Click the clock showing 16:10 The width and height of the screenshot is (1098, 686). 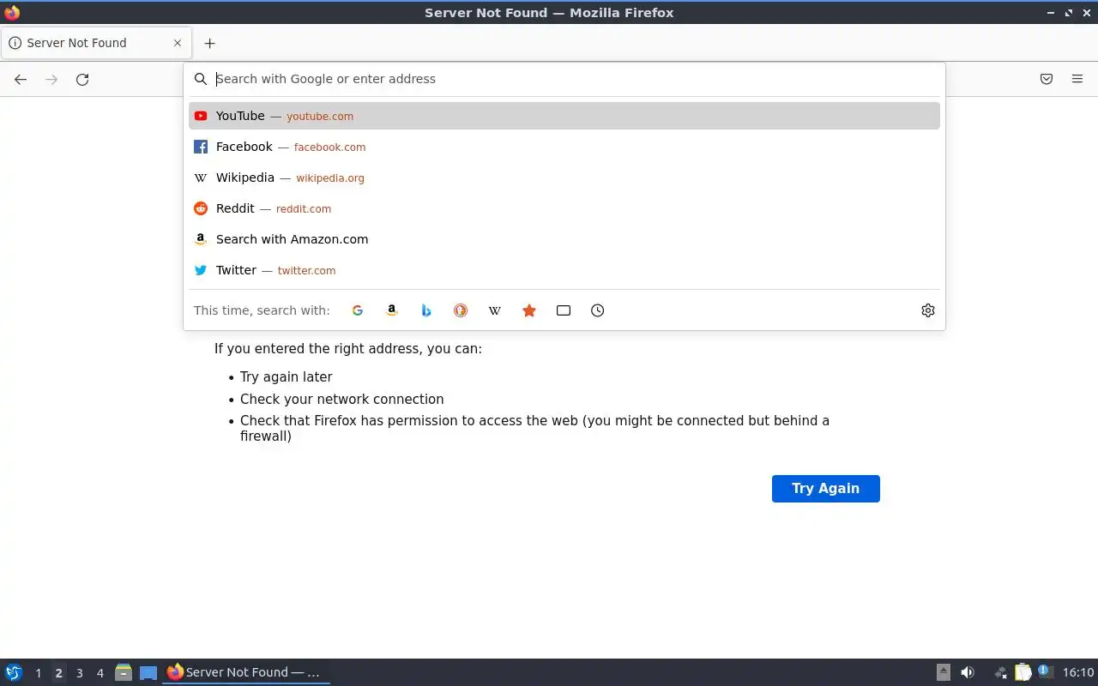point(1078,672)
